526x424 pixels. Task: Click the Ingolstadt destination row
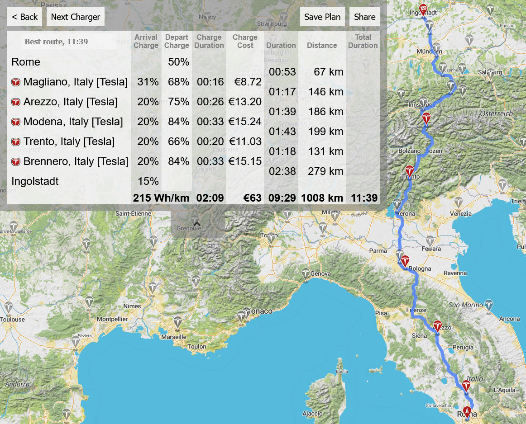pos(35,182)
